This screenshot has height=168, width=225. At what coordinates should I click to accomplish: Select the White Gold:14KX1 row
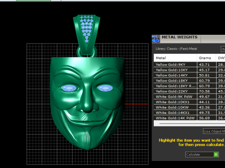pos(189,112)
